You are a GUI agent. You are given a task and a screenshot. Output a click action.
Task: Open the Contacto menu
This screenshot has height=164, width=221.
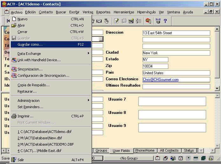[46, 12]
